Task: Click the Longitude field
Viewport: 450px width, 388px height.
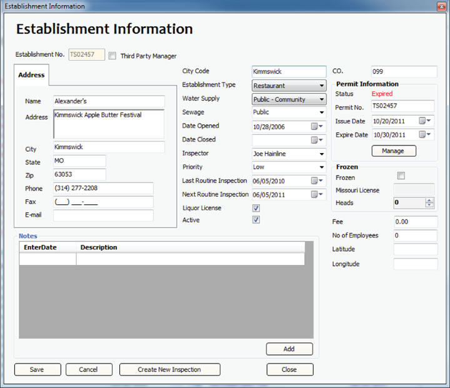Action: (x=416, y=264)
